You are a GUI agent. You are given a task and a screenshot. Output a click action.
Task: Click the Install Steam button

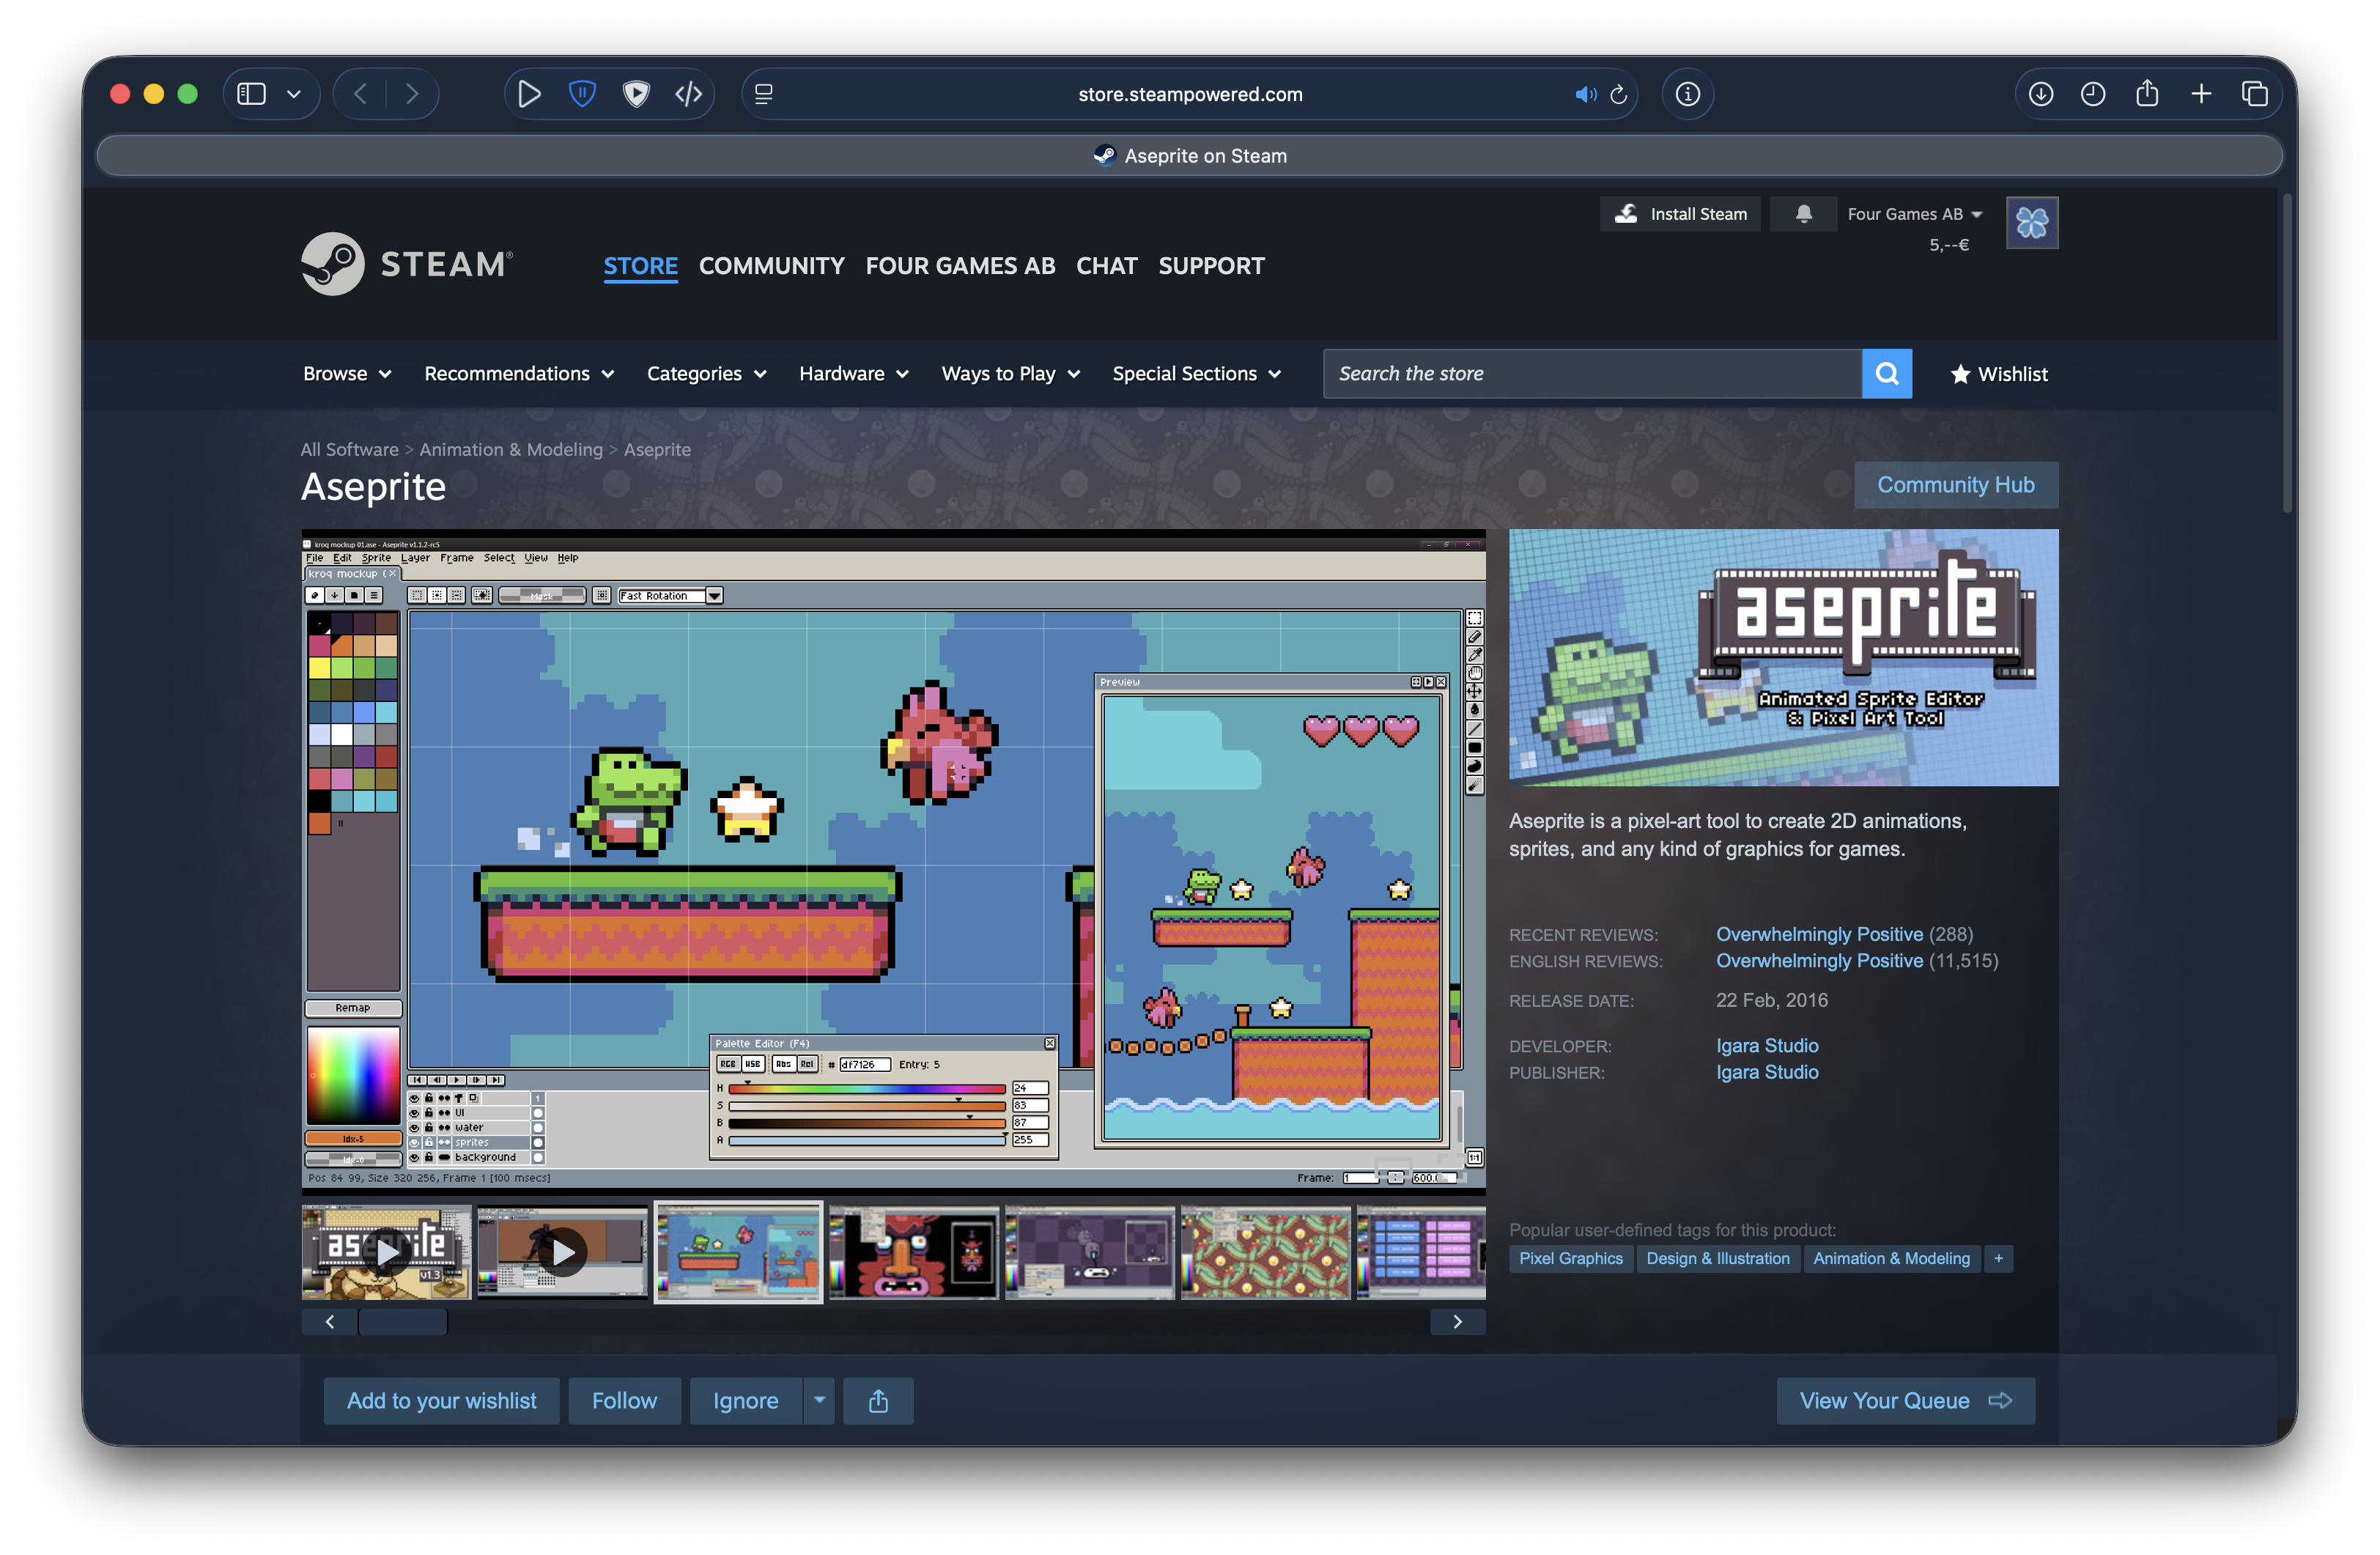click(x=1680, y=214)
